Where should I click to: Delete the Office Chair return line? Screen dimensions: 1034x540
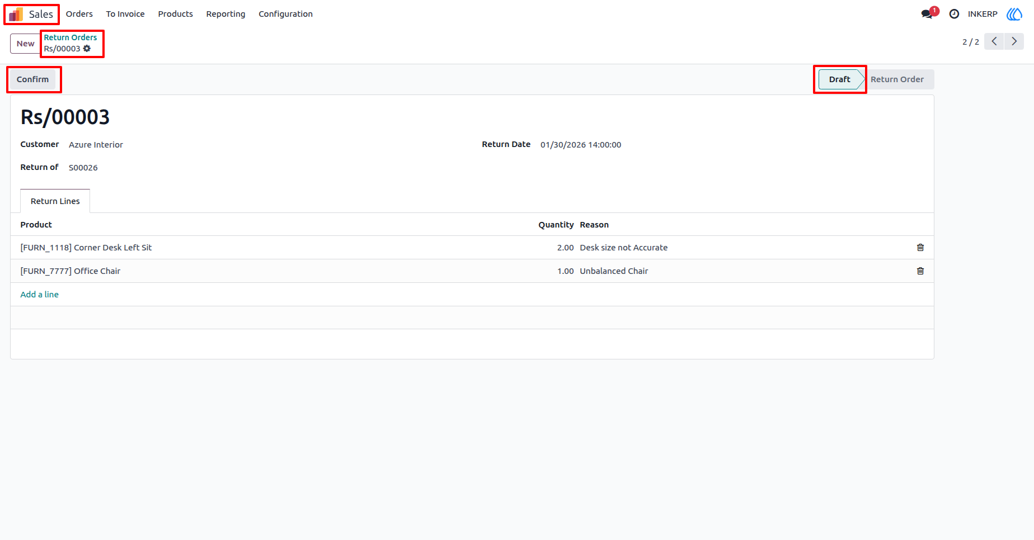tap(920, 271)
